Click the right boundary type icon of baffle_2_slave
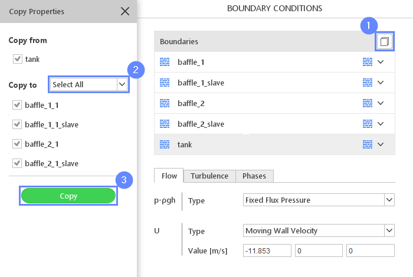The image size is (413, 277). [368, 124]
